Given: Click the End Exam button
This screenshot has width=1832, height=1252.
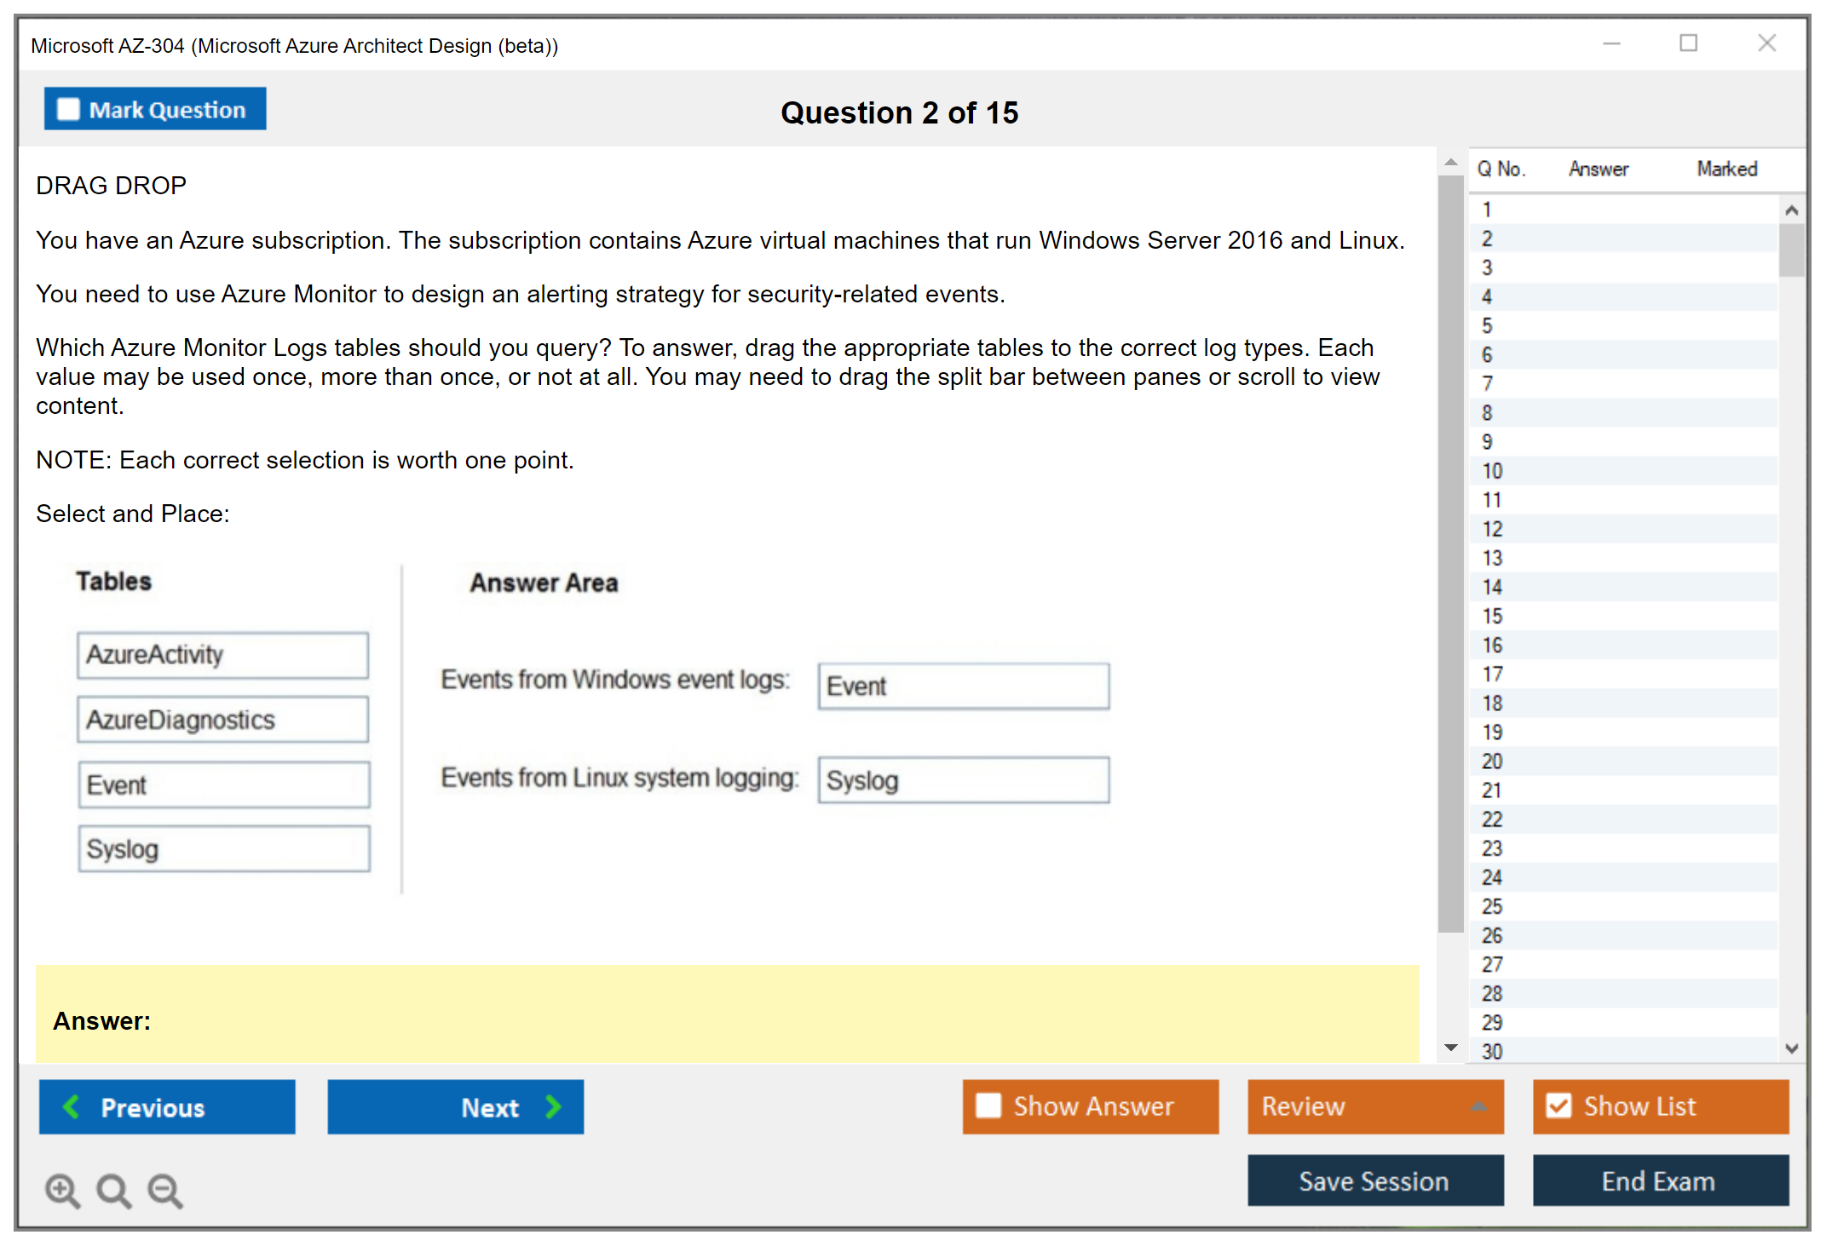Looking at the screenshot, I should [1659, 1180].
